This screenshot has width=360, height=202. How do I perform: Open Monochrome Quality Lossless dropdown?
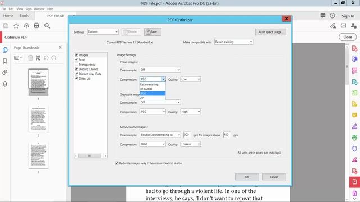(191, 144)
